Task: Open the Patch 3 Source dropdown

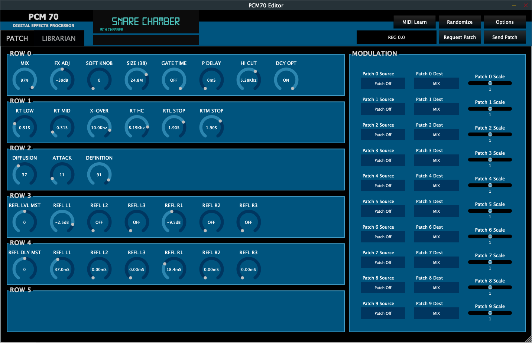Action: [383, 160]
